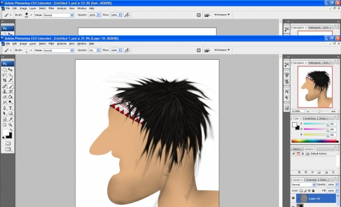Expand Default Actions set triangle
This screenshot has width=341, height=207.
(x=303, y=154)
